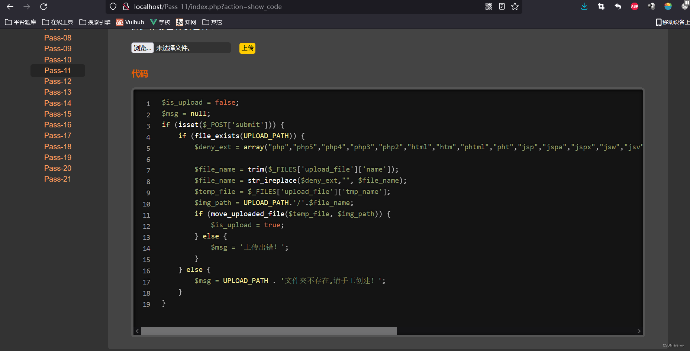Click the $is_upload = false code line
This screenshot has width=690, height=351.
(200, 103)
